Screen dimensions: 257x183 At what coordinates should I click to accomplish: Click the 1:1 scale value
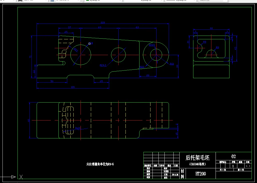248,166
